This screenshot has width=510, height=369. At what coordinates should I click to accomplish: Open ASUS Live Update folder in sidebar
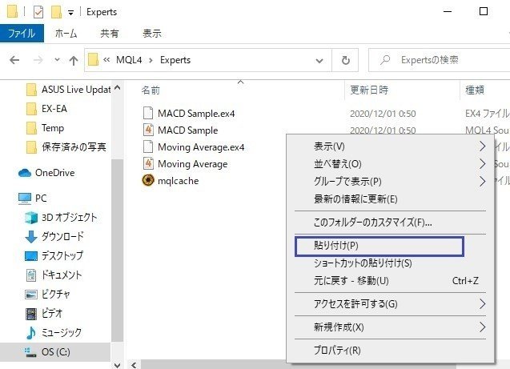[69, 90]
